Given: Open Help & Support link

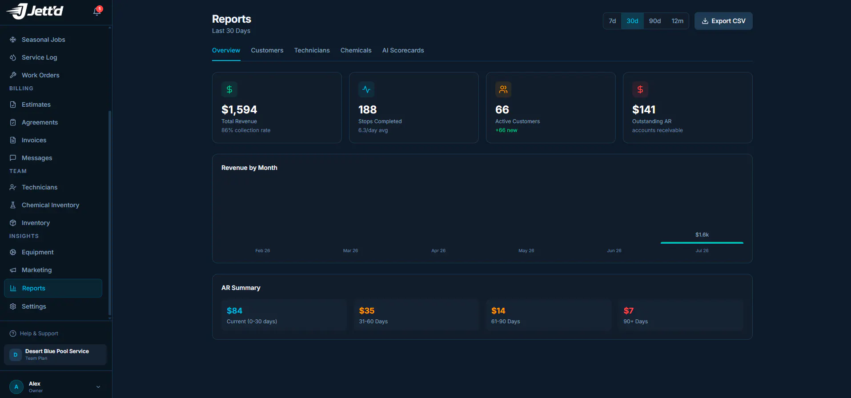Looking at the screenshot, I should 34,334.
